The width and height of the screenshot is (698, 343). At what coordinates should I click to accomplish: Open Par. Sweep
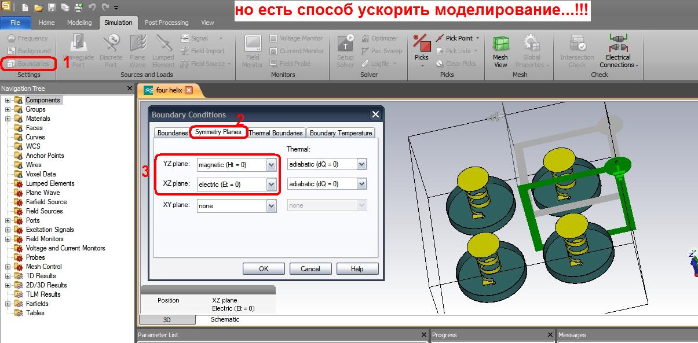pyautogui.click(x=382, y=51)
